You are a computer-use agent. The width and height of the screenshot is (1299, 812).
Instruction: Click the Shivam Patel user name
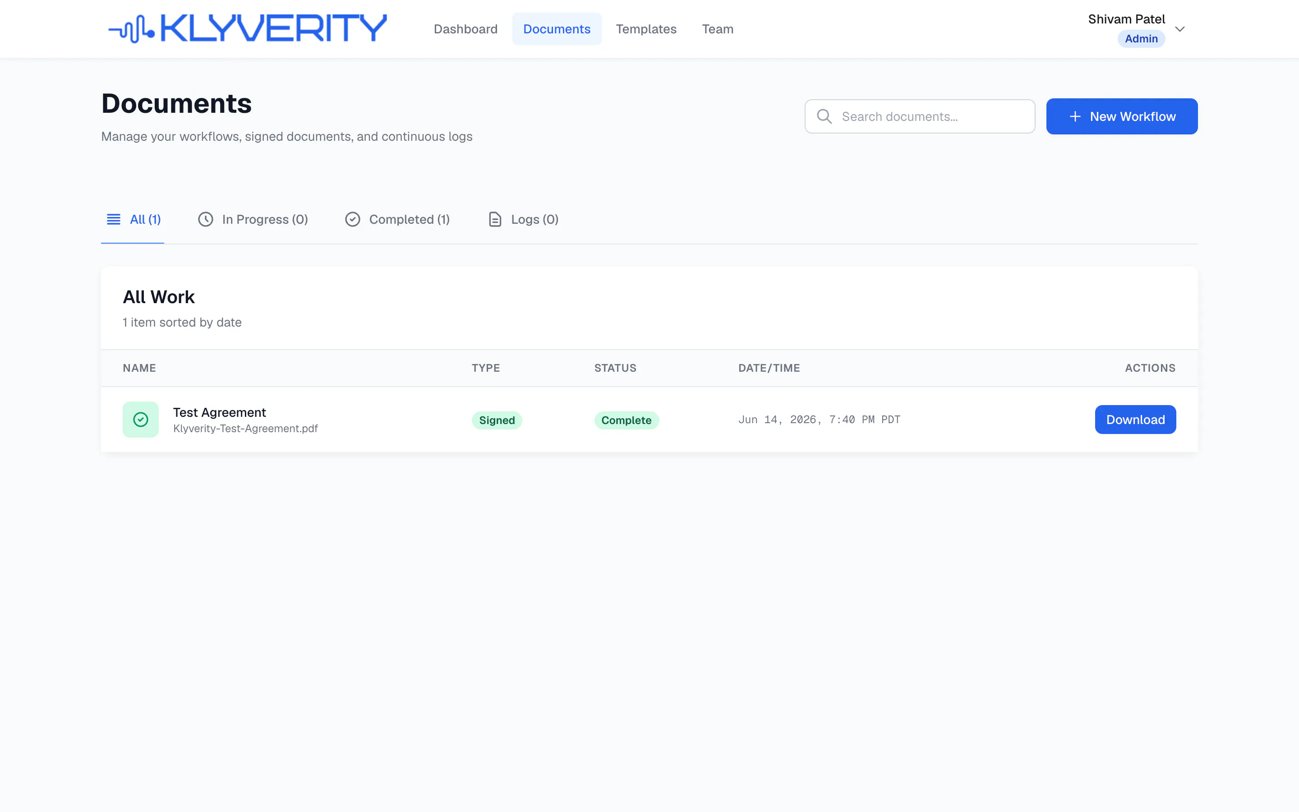click(1126, 19)
